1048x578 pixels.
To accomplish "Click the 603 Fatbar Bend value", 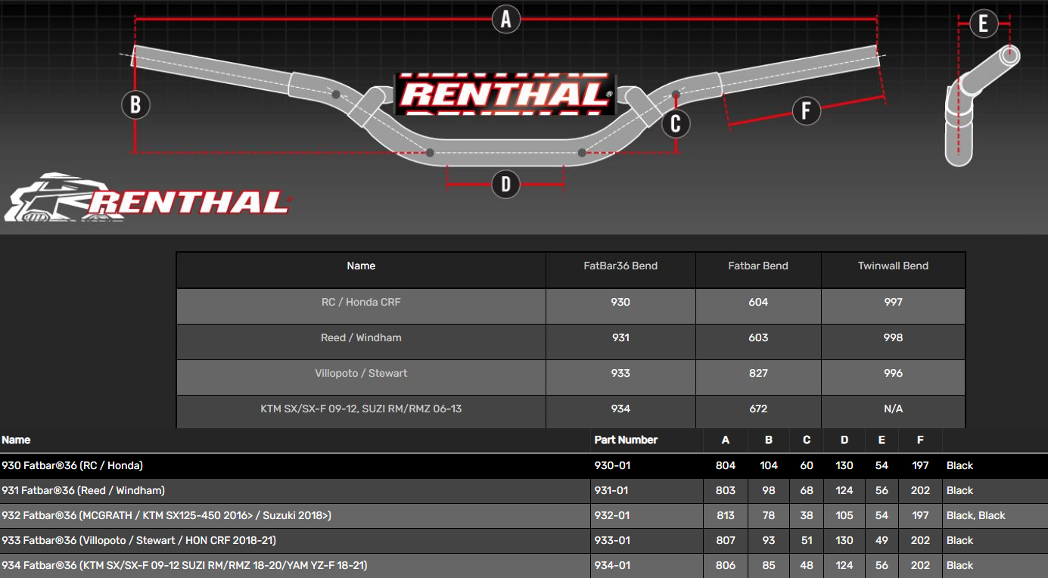I will point(758,337).
